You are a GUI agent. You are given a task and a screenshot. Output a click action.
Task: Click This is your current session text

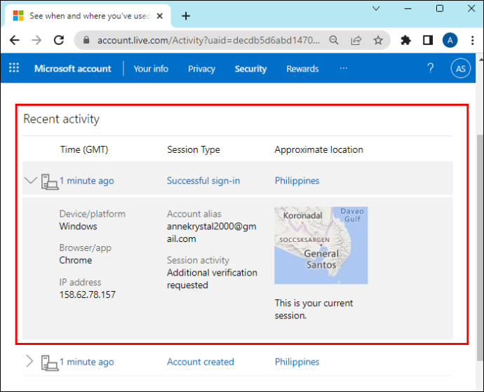(314, 309)
